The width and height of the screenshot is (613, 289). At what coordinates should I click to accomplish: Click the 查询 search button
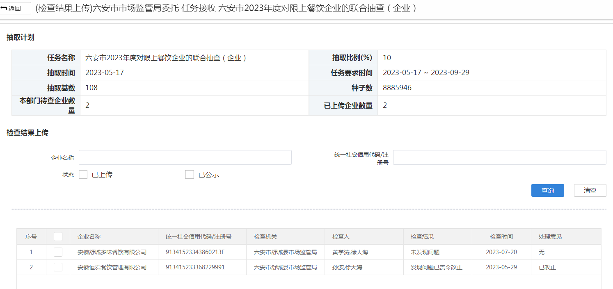click(x=547, y=190)
